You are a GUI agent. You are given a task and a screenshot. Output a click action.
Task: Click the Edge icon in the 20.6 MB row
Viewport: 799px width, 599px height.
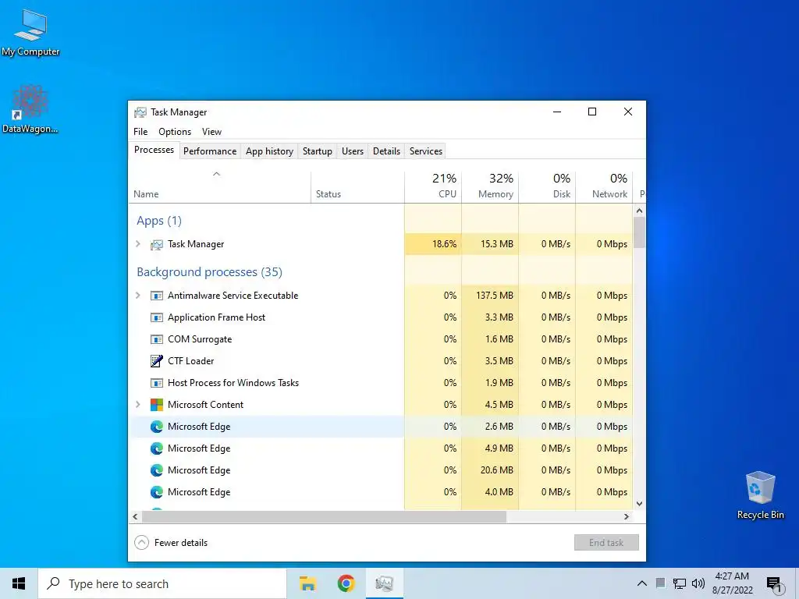coord(156,470)
